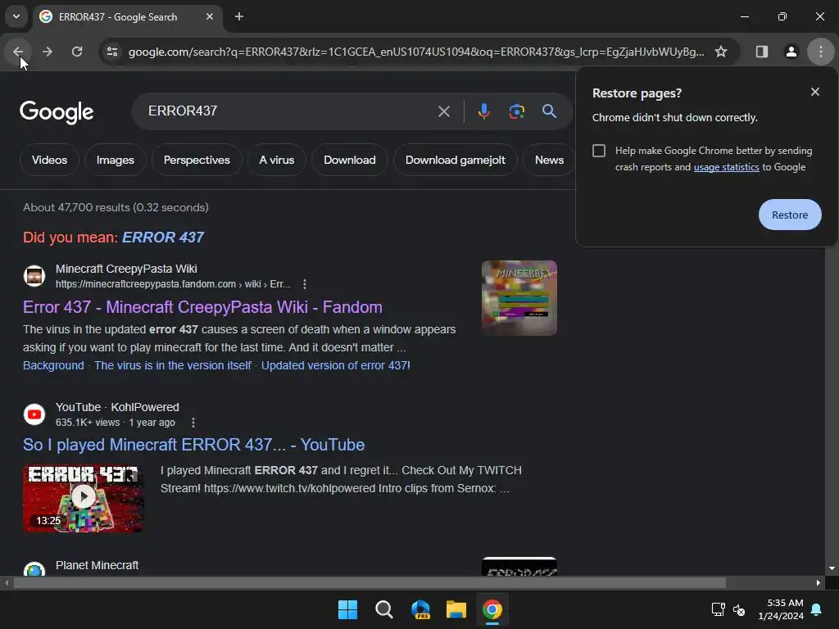Open the tab search chevron
839x629 pixels.
[16, 16]
